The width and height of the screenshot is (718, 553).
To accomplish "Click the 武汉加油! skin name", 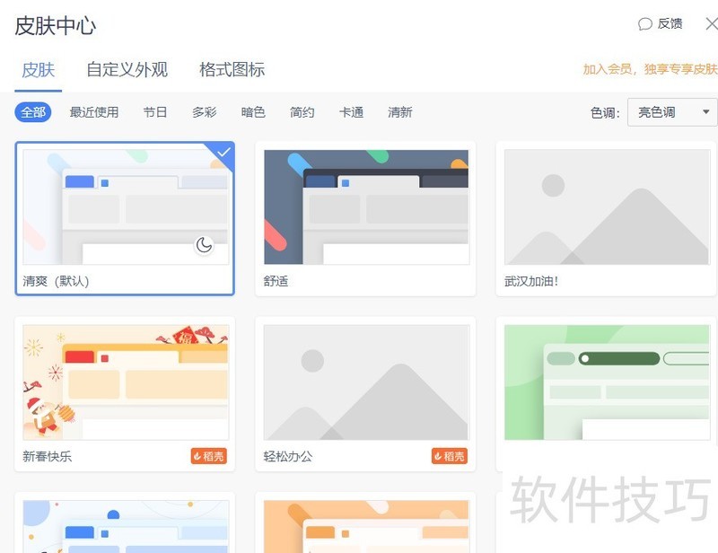I will pos(531,281).
